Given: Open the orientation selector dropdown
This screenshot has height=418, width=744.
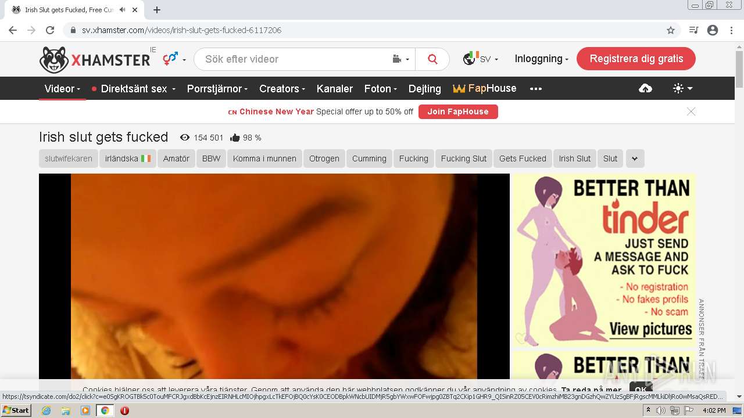Looking at the screenshot, I should [174, 59].
